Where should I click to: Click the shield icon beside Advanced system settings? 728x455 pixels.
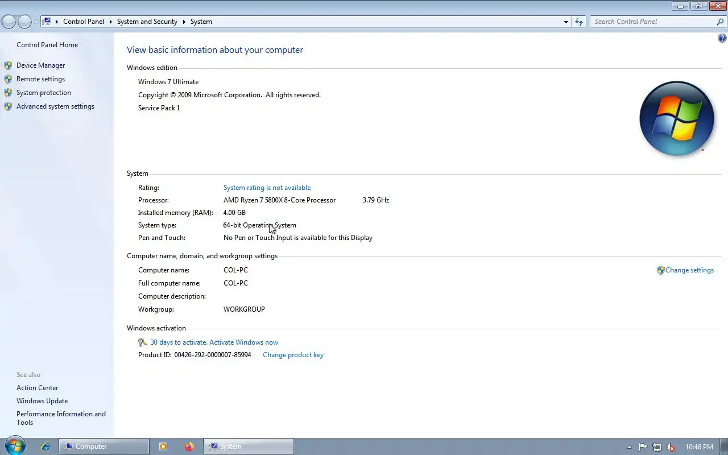pos(8,106)
